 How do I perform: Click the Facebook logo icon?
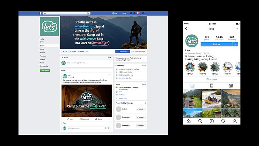[41, 13]
